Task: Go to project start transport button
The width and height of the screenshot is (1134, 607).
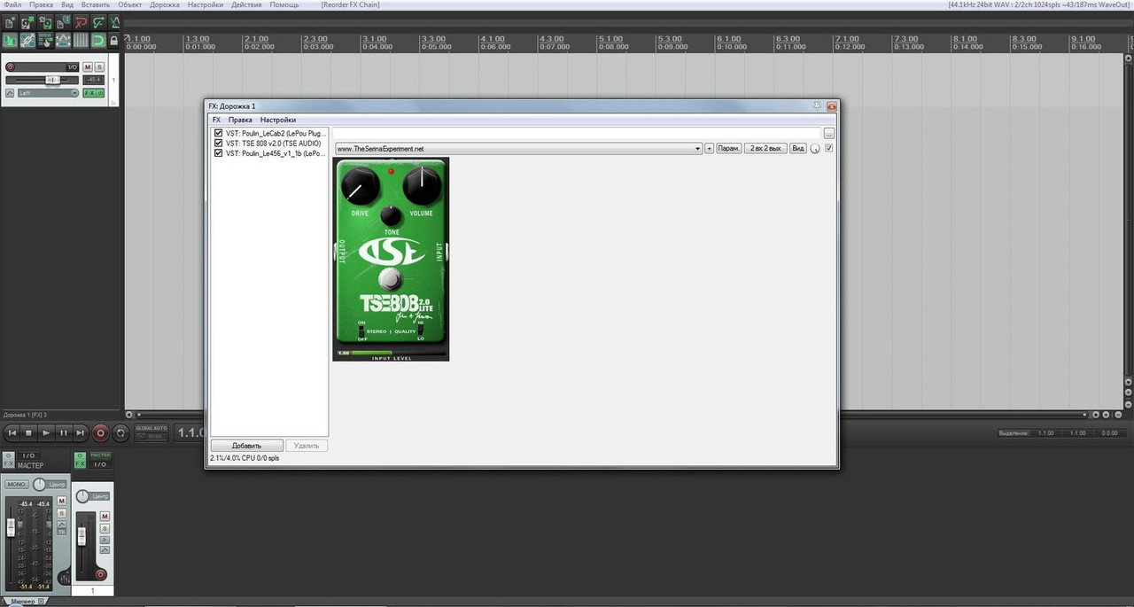Action: click(x=12, y=433)
